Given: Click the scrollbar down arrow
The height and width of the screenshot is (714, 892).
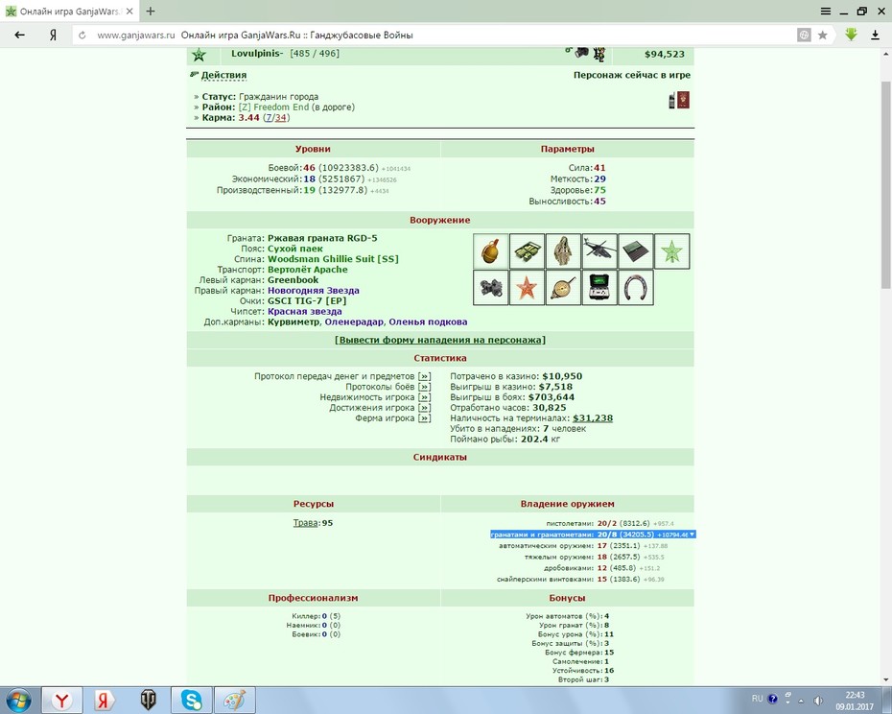Looking at the screenshot, I should coord(885,679).
